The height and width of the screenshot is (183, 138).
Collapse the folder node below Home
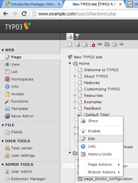70,153
